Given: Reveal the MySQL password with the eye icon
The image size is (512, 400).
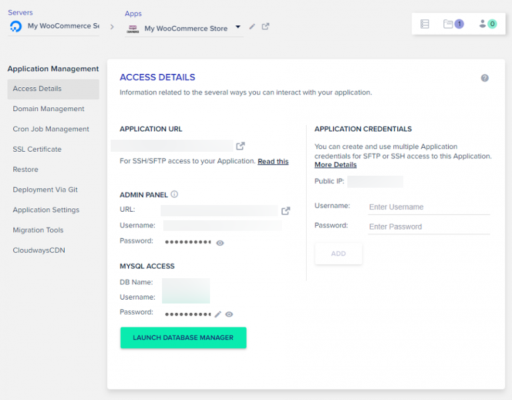Looking at the screenshot, I should click(229, 314).
